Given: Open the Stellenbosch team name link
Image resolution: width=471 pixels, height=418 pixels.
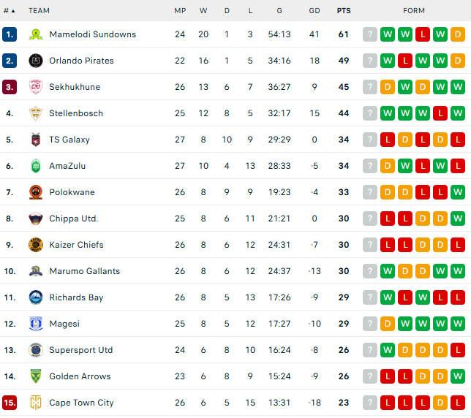Looking at the screenshot, I should click(76, 113).
